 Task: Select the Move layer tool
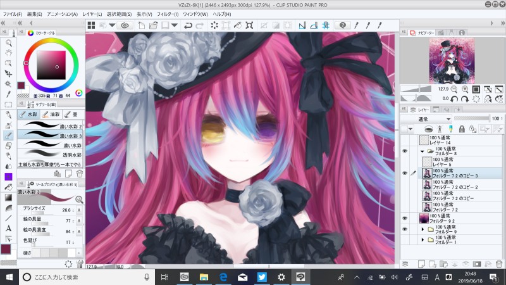point(9,73)
